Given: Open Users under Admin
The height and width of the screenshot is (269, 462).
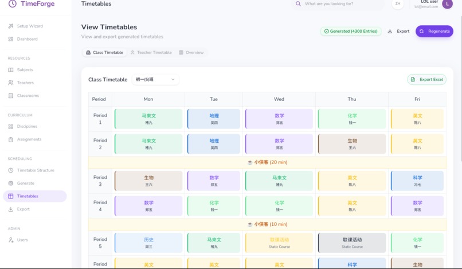Looking at the screenshot, I should pos(35,240).
